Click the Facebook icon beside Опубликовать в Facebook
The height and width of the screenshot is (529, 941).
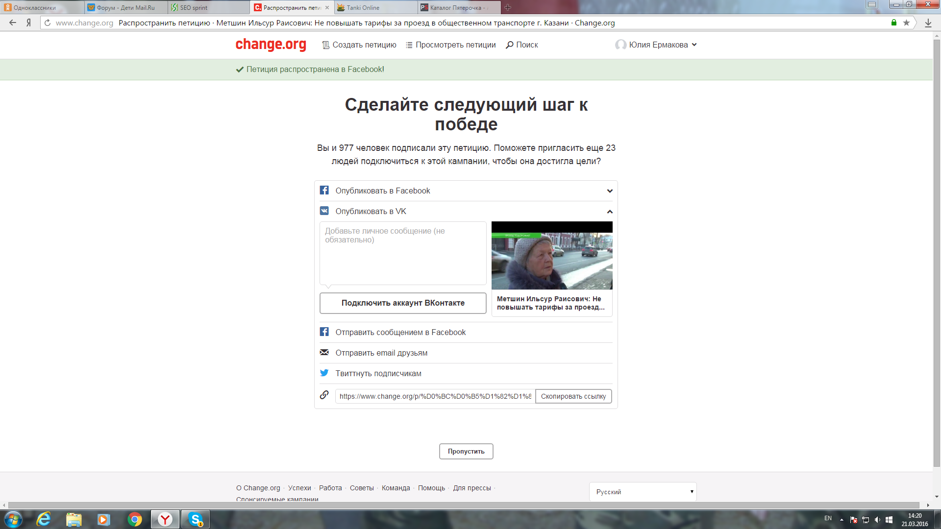click(324, 190)
